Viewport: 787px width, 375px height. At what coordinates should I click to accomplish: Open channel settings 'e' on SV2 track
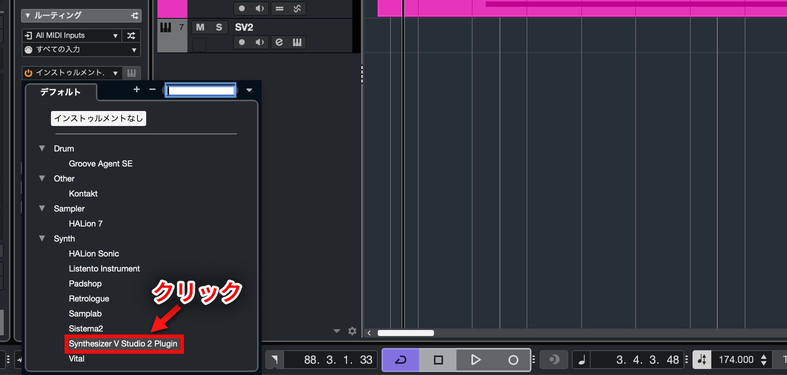[279, 42]
